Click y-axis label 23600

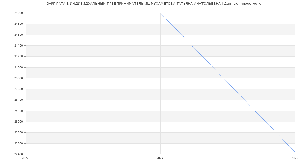(19, 89)
